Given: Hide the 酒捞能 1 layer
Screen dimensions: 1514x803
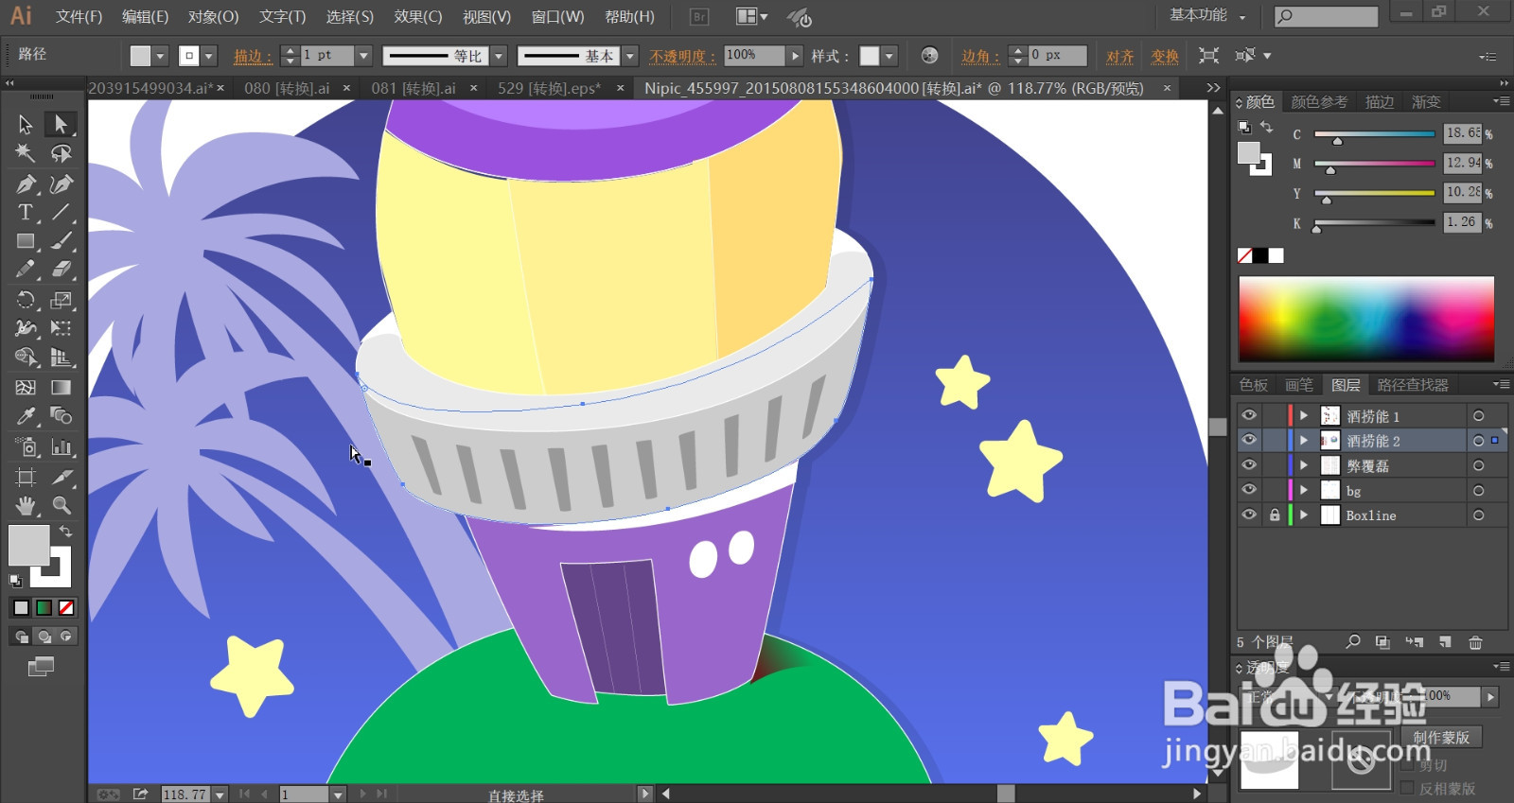Looking at the screenshot, I should click(1249, 415).
